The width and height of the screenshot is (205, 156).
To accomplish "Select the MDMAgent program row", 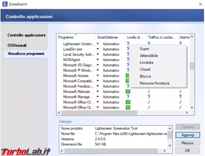I will (71, 60).
